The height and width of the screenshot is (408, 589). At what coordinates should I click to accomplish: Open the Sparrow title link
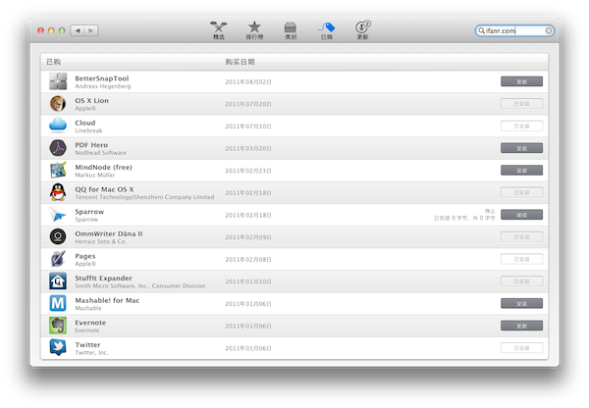89,211
